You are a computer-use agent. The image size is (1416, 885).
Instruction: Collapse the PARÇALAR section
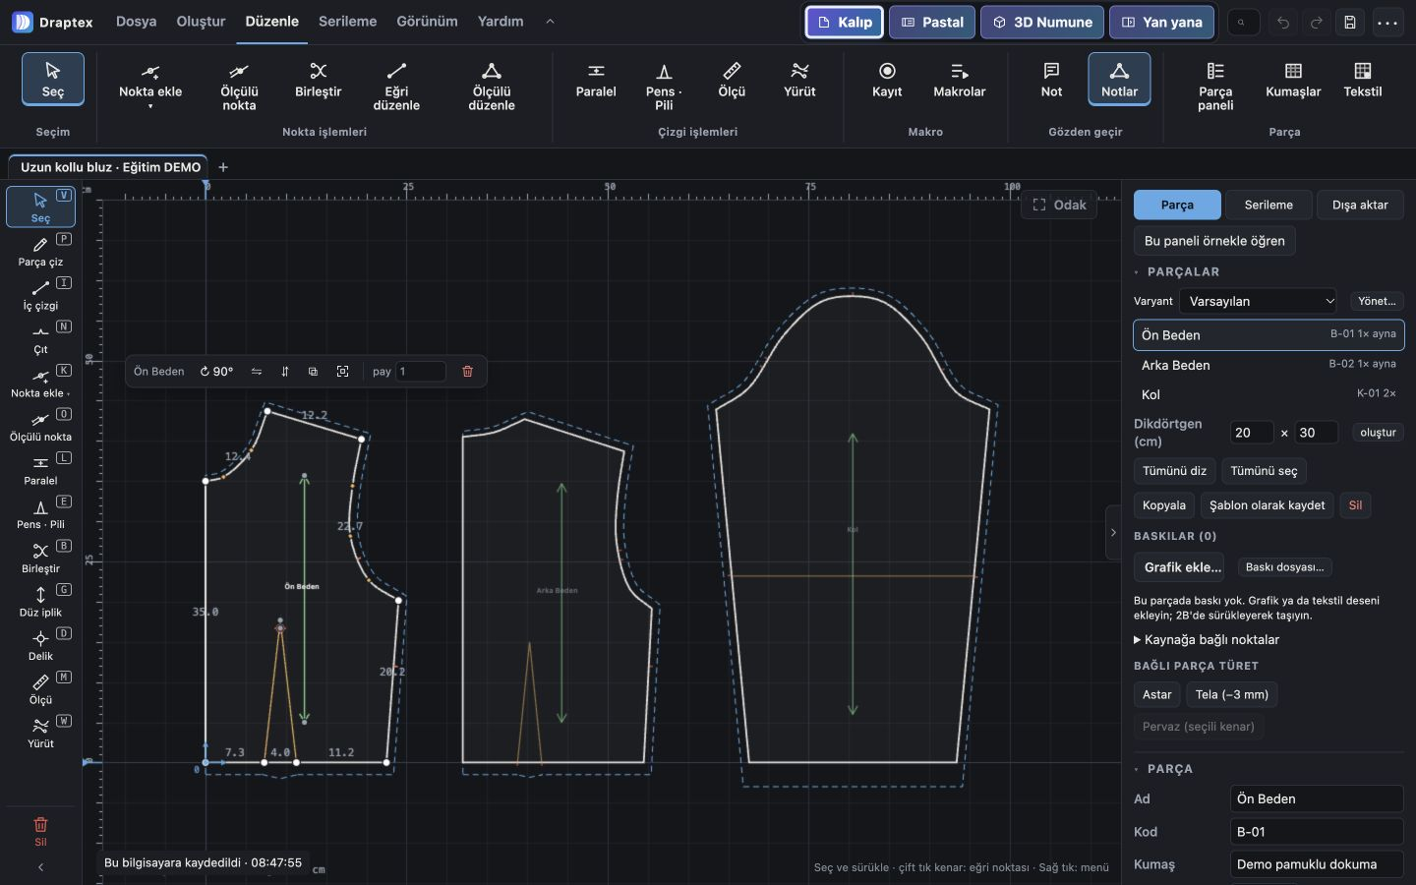(1176, 271)
